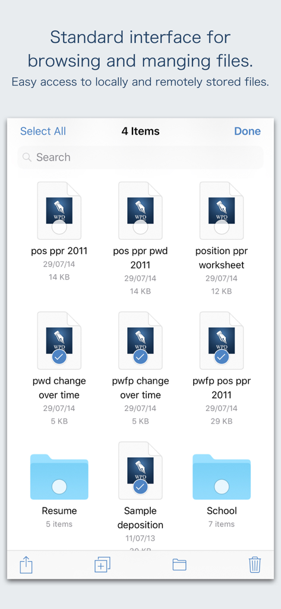The height and width of the screenshot is (609, 281).
Task: Tap "12 KB" size of position ppr worksheet
Action: tap(222, 291)
